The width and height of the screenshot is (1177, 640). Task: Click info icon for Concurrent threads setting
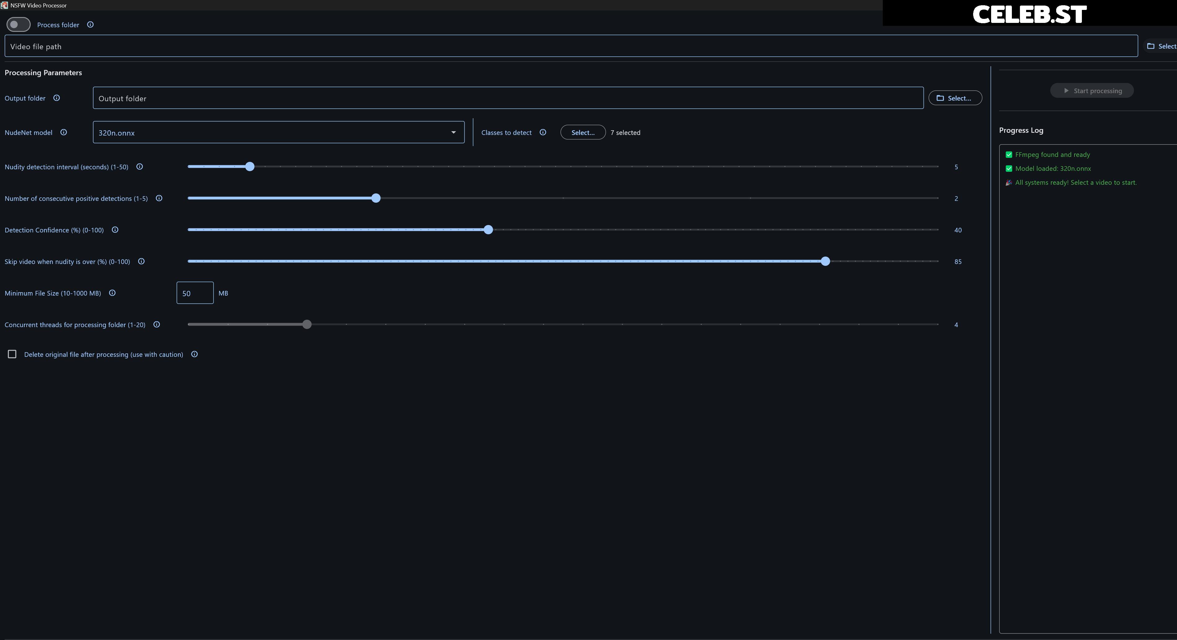pos(157,325)
